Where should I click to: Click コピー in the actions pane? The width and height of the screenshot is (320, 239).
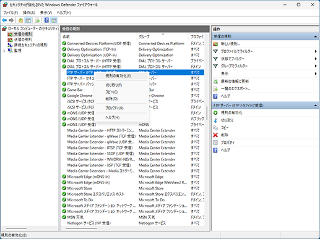pos(225,128)
